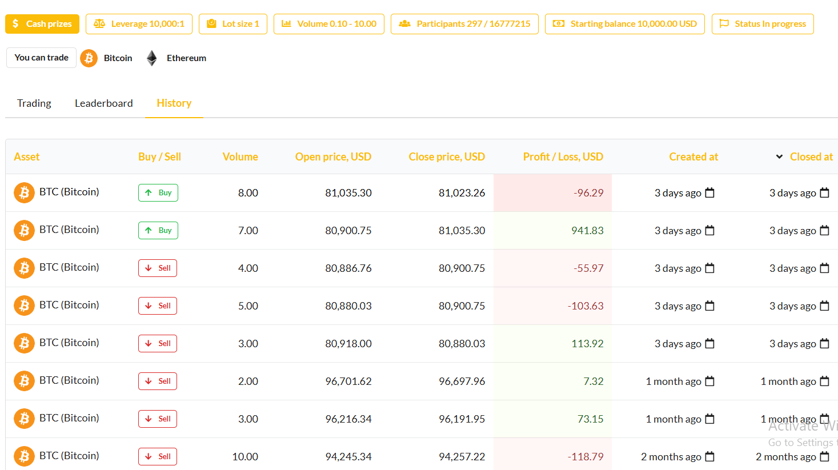Click the Buy tag in the 8.00 volume row
The height and width of the screenshot is (470, 838).
click(158, 193)
